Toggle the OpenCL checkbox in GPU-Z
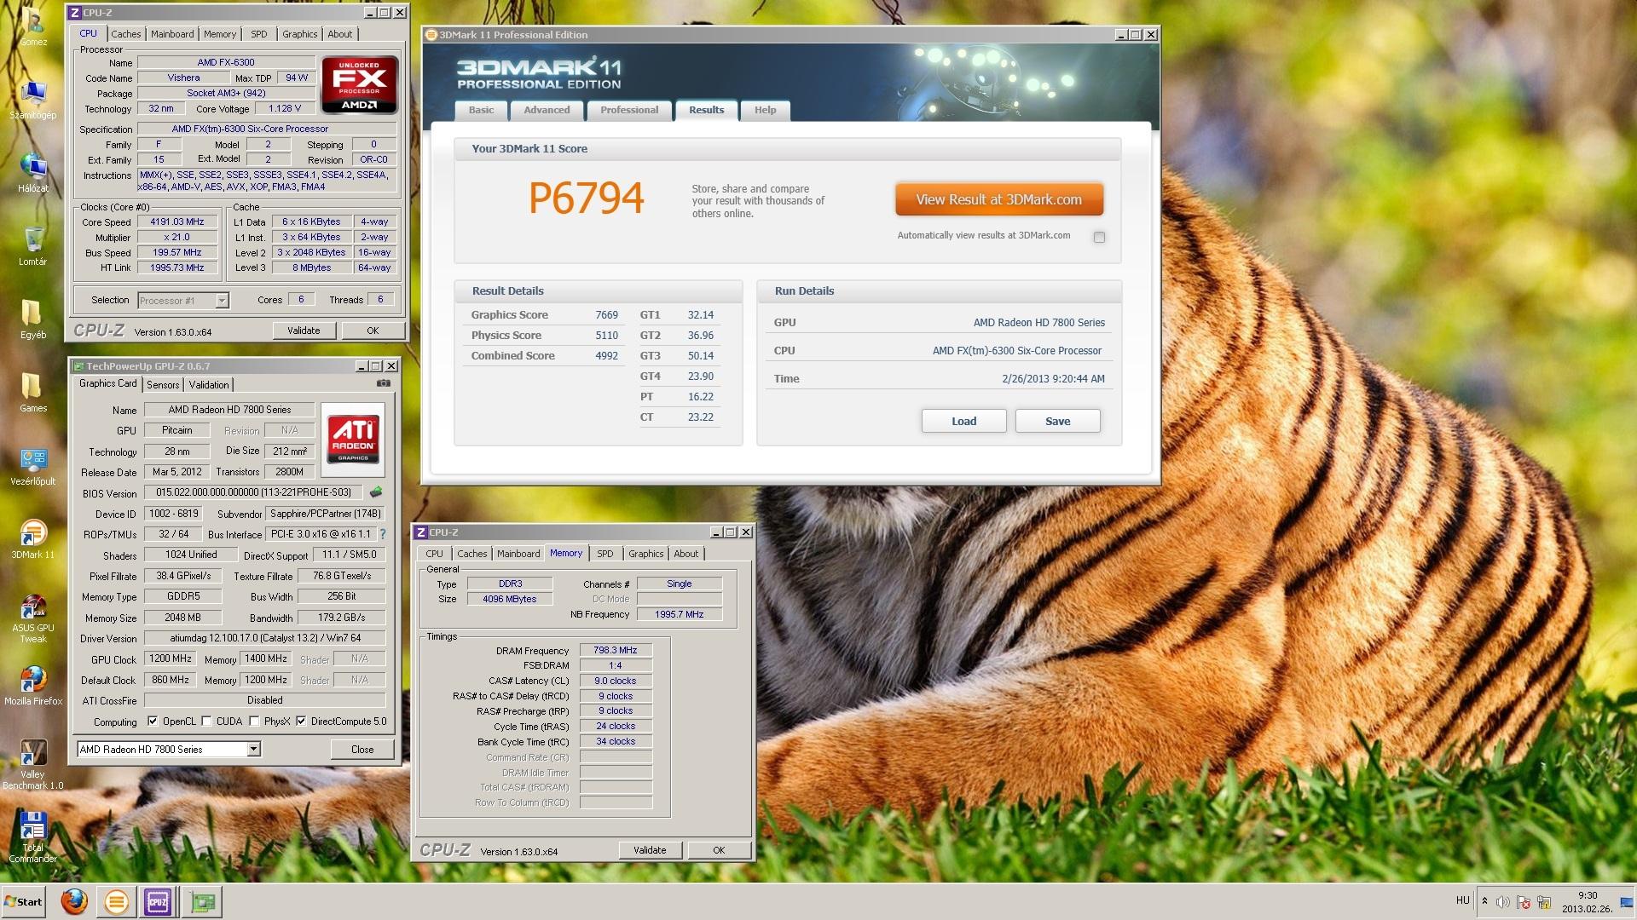 (x=153, y=722)
